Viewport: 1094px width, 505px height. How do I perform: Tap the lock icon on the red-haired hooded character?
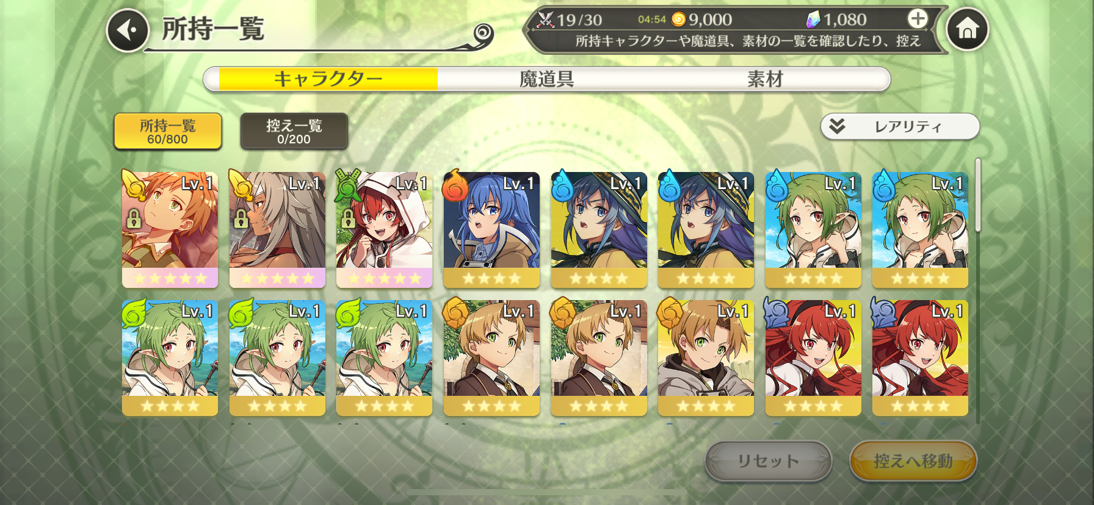tap(348, 219)
